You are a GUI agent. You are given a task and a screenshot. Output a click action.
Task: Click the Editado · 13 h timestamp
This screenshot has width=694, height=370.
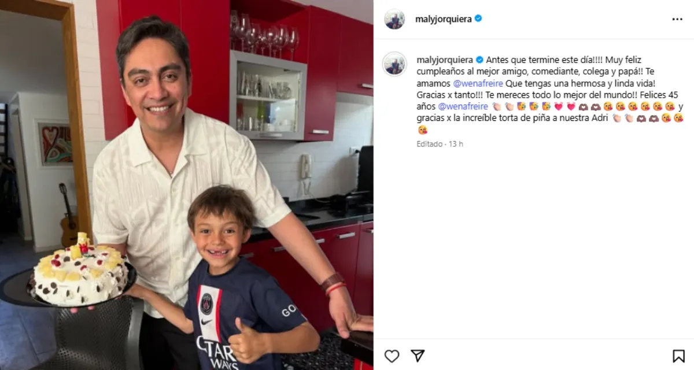(440, 144)
